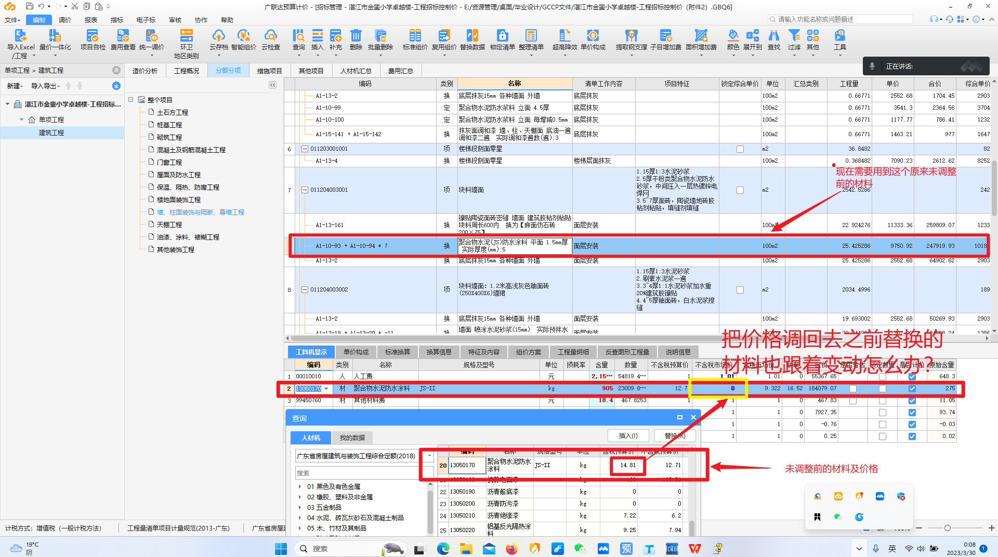Check 是否暂估 for 其他材料费 row
998x557 pixels.
852,401
